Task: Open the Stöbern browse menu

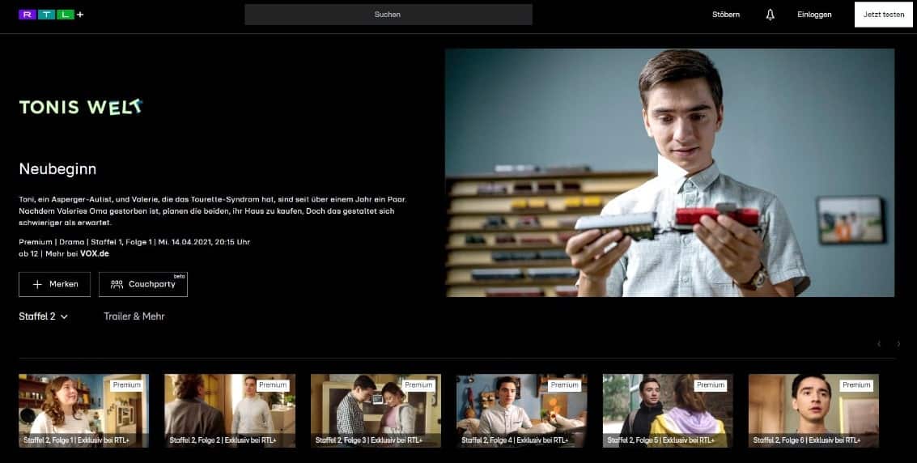Action: (x=726, y=15)
